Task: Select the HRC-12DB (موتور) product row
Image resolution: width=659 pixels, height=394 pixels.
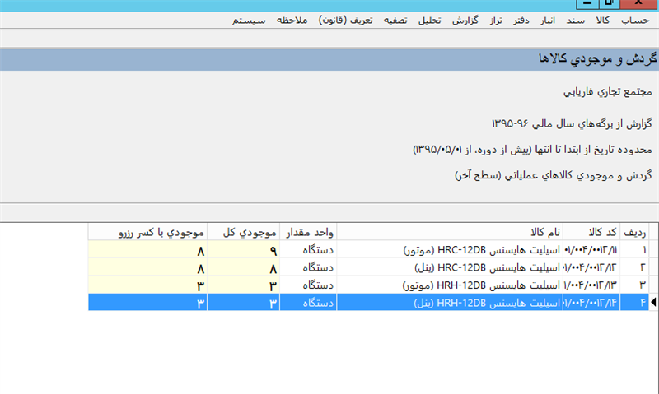Action: [x=449, y=248]
